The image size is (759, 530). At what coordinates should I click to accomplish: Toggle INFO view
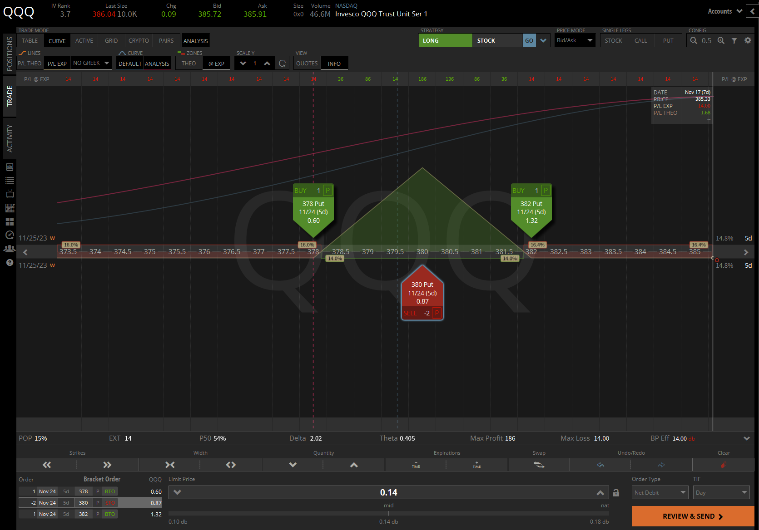334,64
